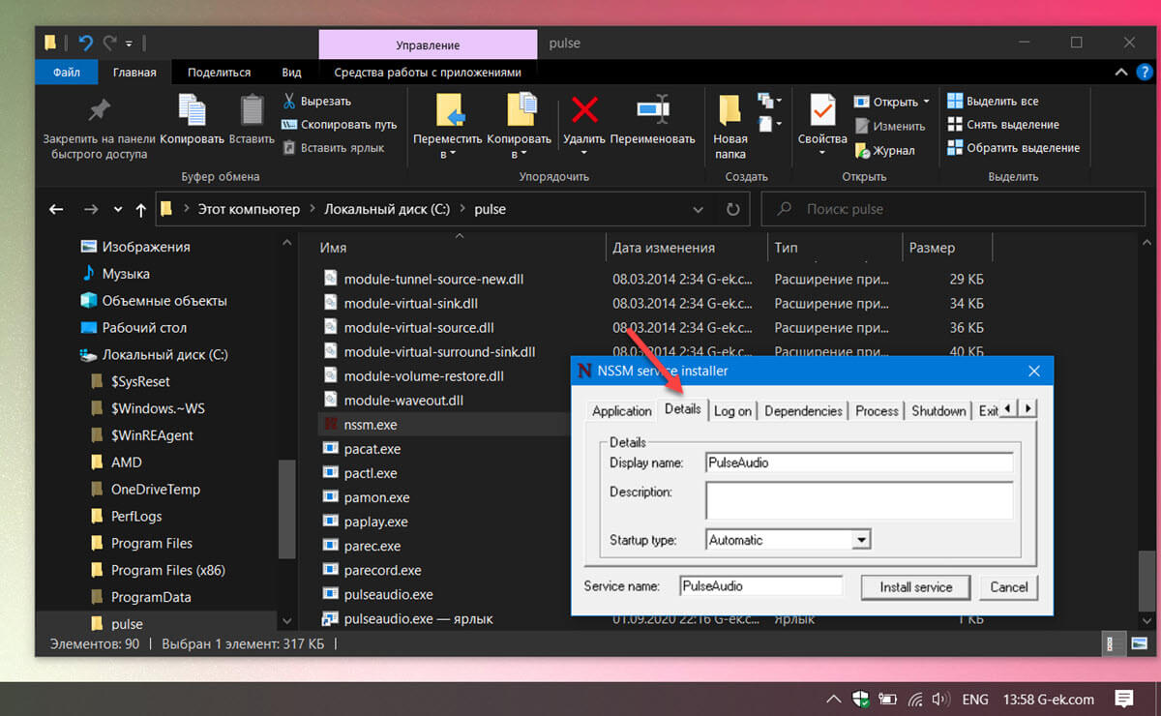Switch to Поделиться ribbon tab

219,73
